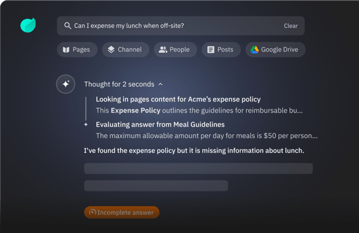Click the circled AI sparkle icon

(x=65, y=84)
